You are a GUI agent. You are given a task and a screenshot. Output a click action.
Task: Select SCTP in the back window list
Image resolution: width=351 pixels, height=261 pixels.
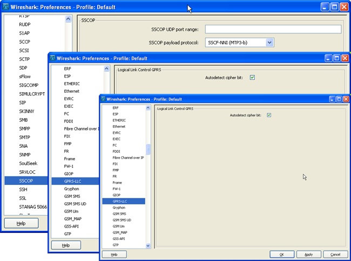(x=24, y=59)
